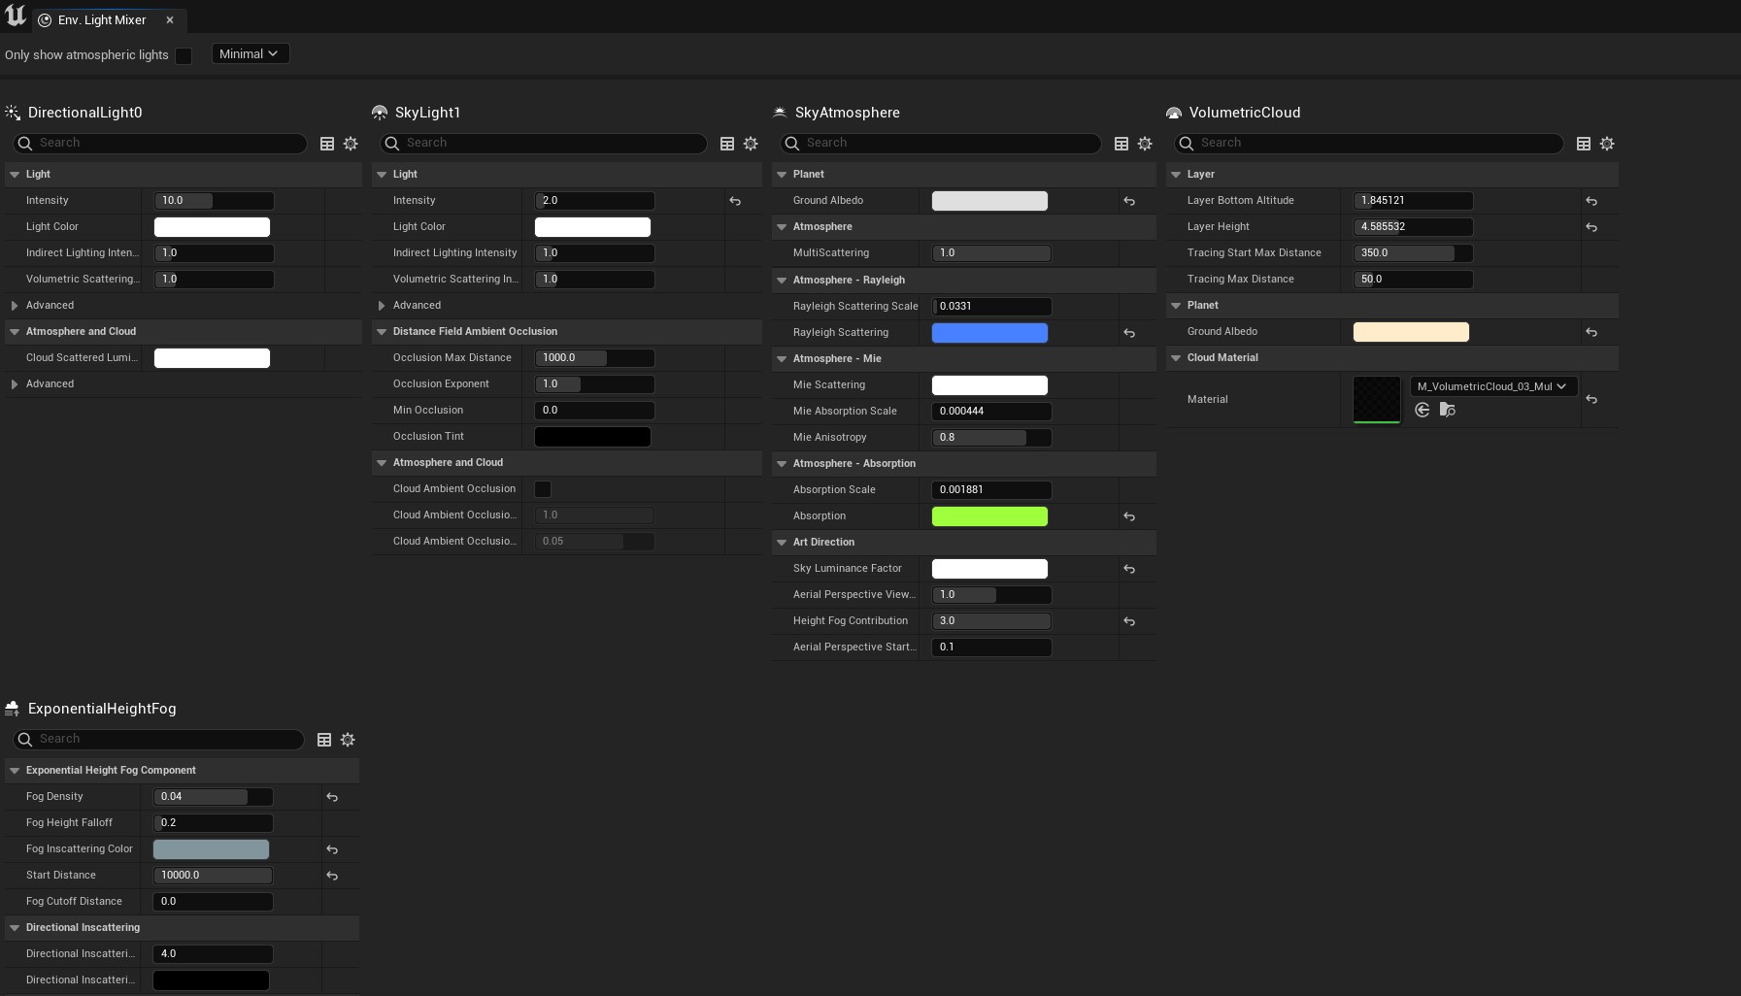This screenshot has width=1741, height=996.
Task: Reset Fog Density value to default
Action: [332, 797]
